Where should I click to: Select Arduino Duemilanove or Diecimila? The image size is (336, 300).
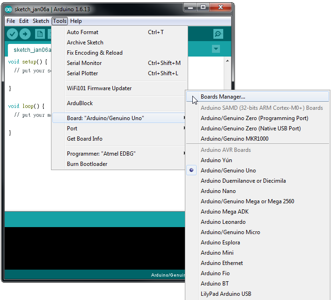point(258,181)
